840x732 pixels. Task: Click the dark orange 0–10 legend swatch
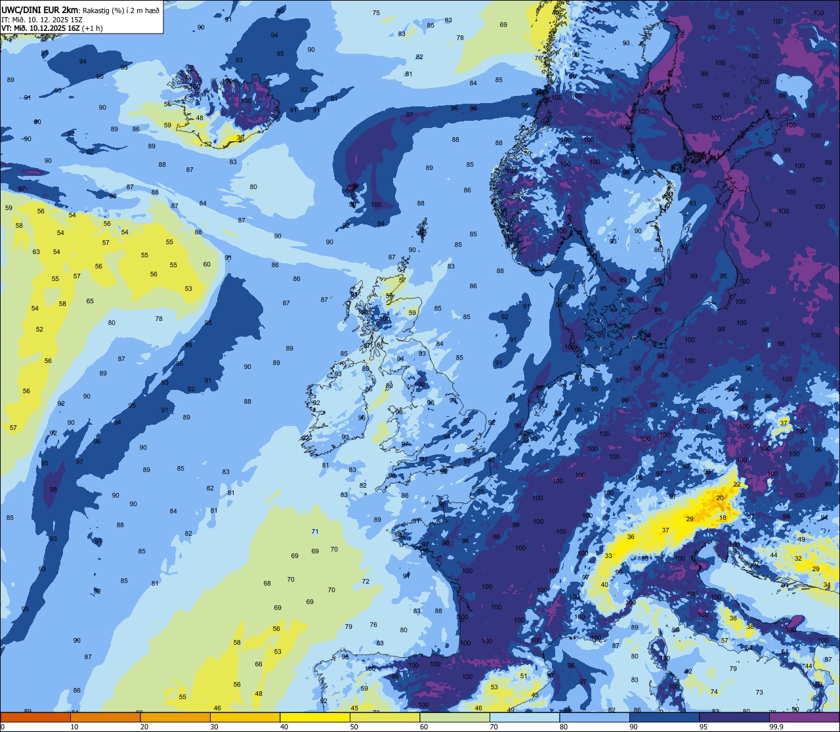pyautogui.click(x=35, y=717)
